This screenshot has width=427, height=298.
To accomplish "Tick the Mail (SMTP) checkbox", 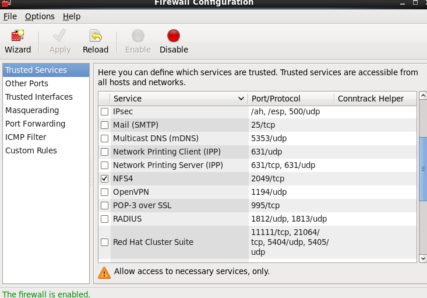I will pyautogui.click(x=105, y=125).
